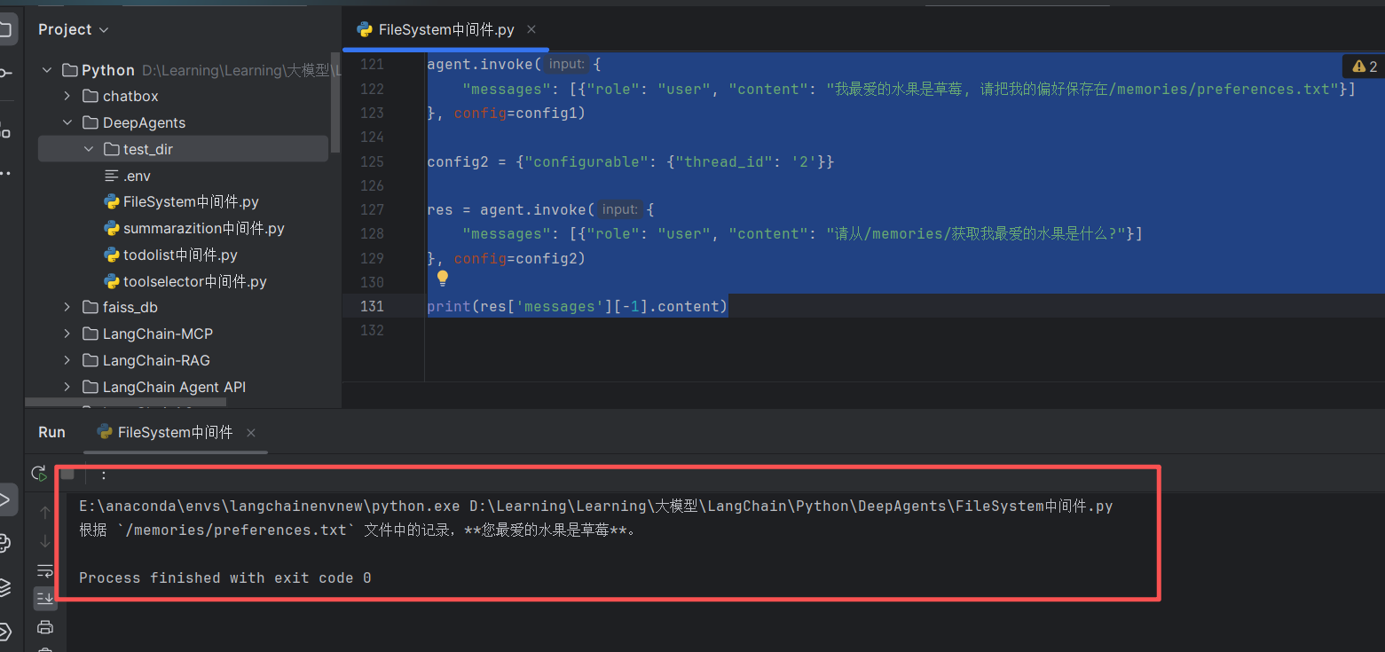
Task: Click the console line mentioning /memories/preferences.txt
Action: click(358, 530)
